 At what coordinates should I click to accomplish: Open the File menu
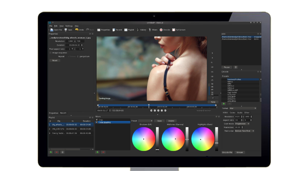51,26
